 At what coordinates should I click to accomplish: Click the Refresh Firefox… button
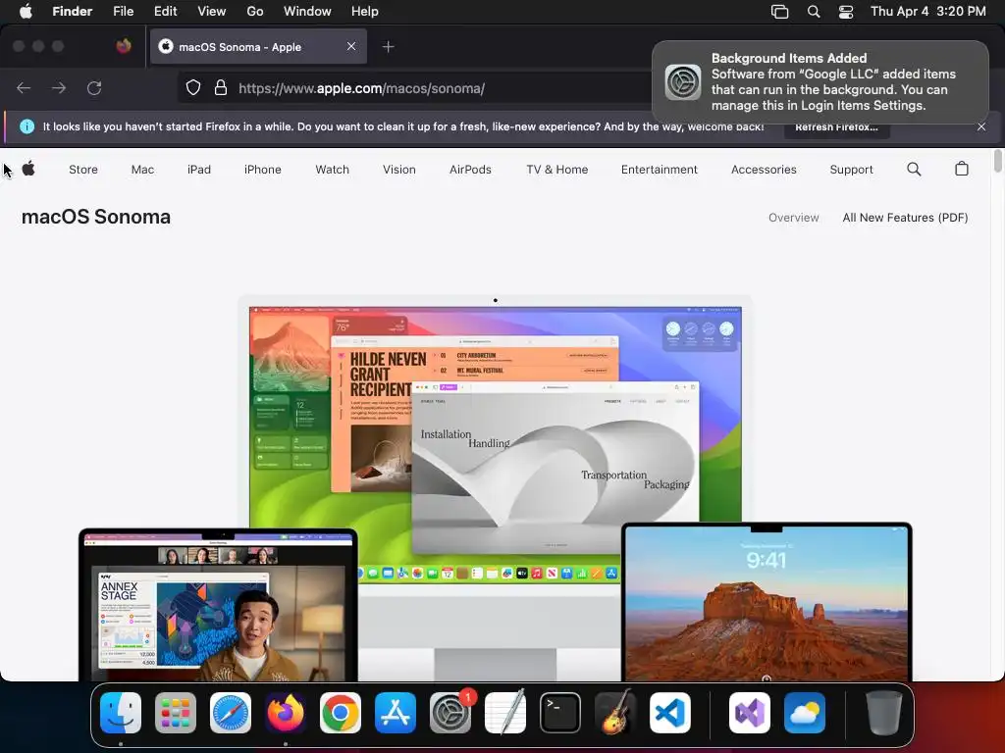point(836,126)
